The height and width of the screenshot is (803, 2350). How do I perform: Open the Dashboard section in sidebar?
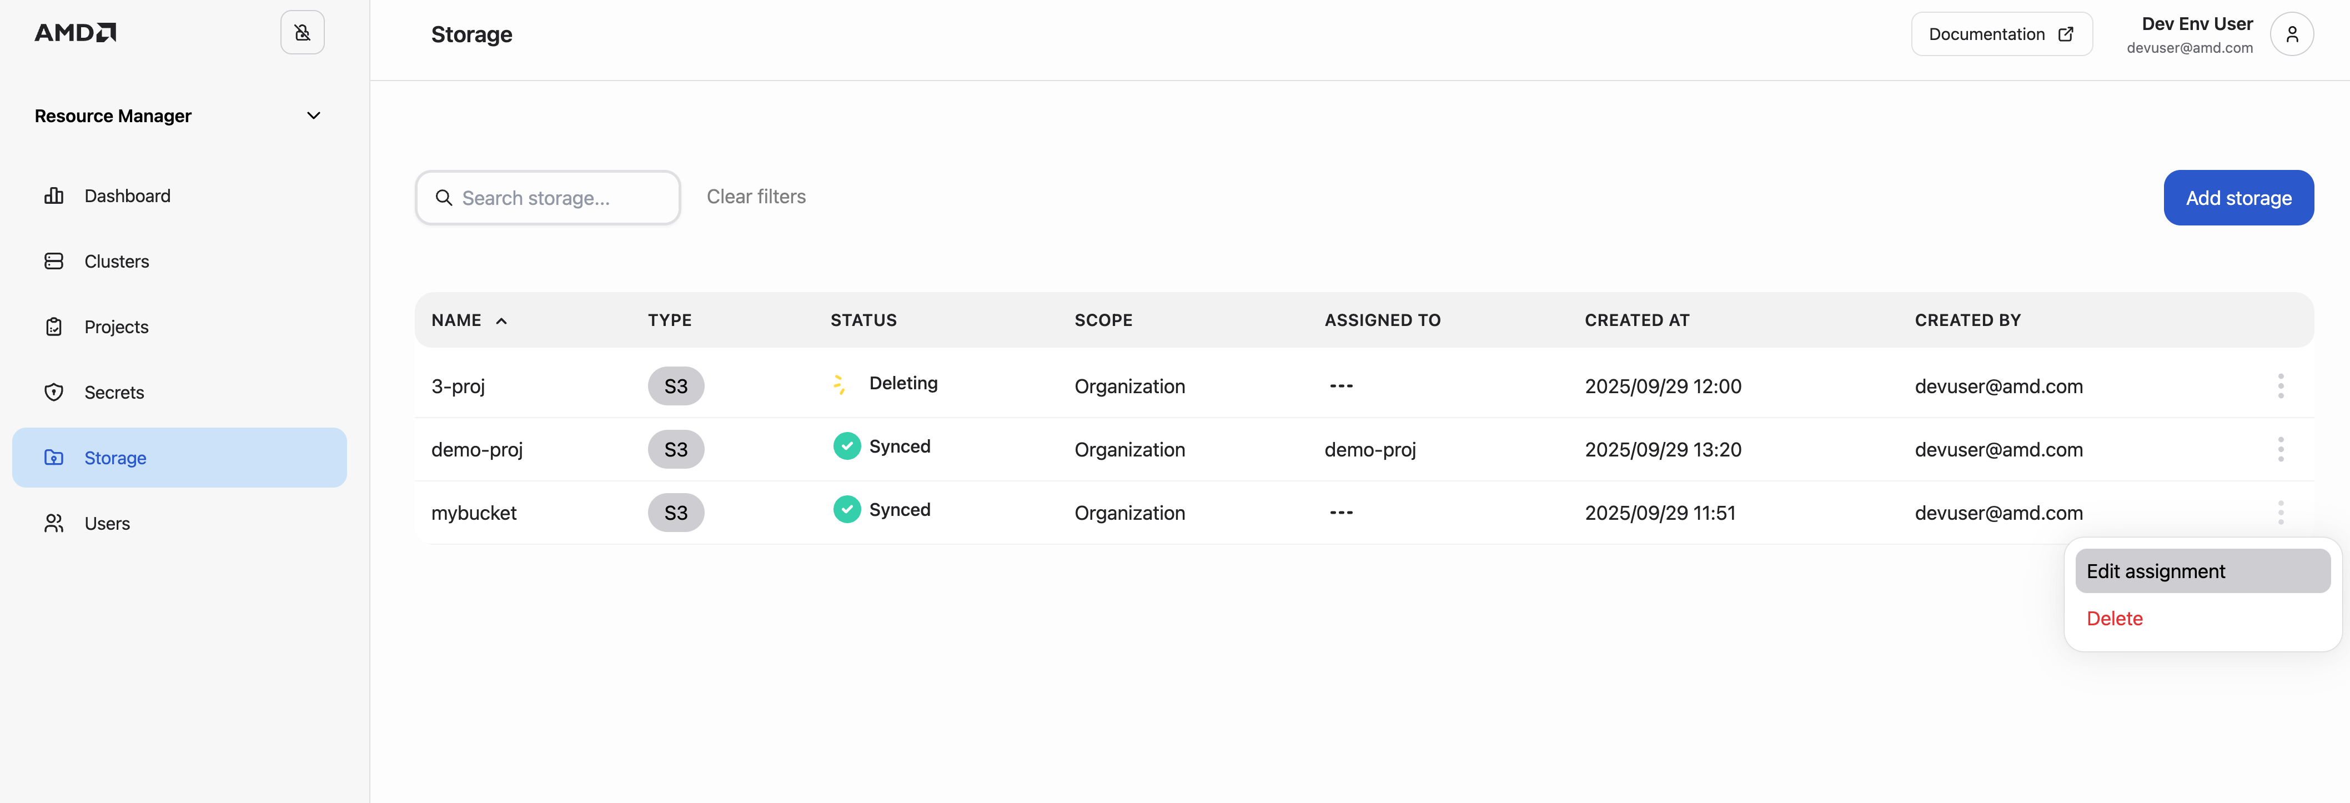[x=127, y=195]
